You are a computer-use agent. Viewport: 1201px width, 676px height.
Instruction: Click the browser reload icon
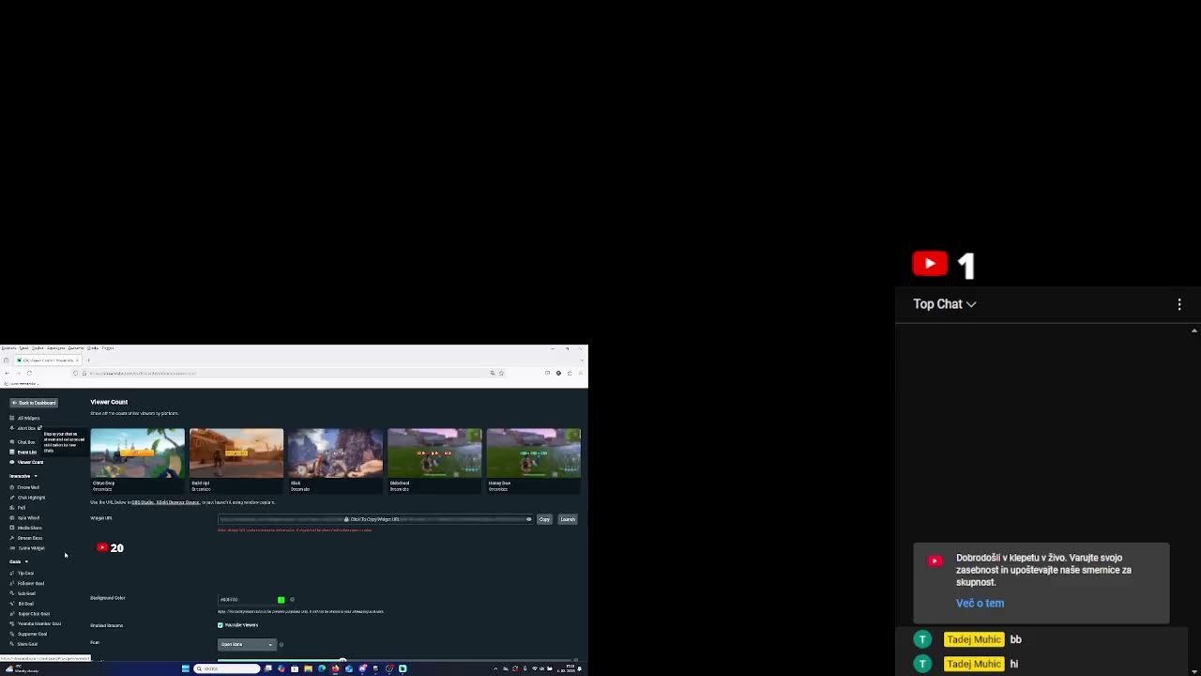click(x=29, y=373)
